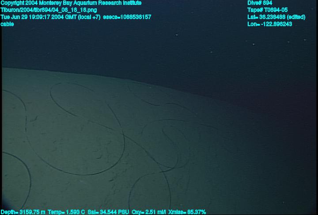Click the 'Dive# 694' label
Screen dimensions: 318x215
click(x=260, y=3)
